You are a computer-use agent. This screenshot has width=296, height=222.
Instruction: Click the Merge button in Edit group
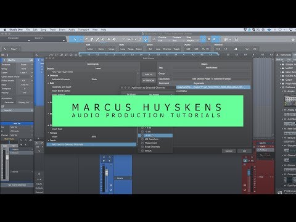click(112, 49)
